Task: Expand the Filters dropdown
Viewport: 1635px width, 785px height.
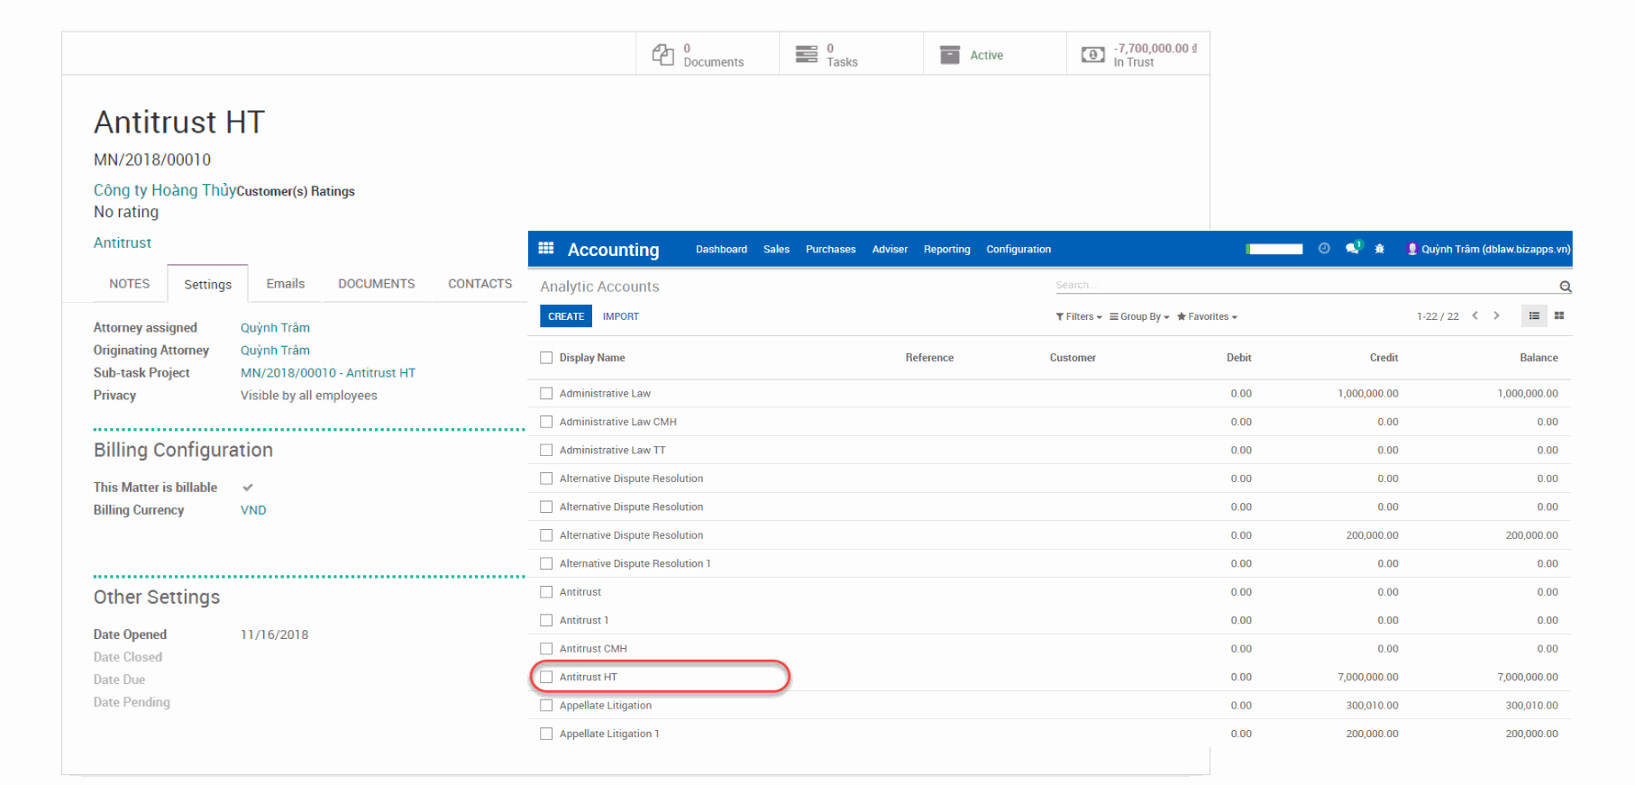Action: click(1079, 316)
